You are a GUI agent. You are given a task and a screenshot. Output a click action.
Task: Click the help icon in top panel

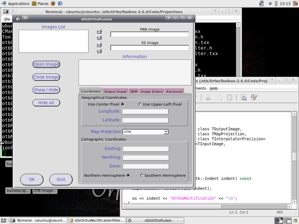(x=60, y=3)
